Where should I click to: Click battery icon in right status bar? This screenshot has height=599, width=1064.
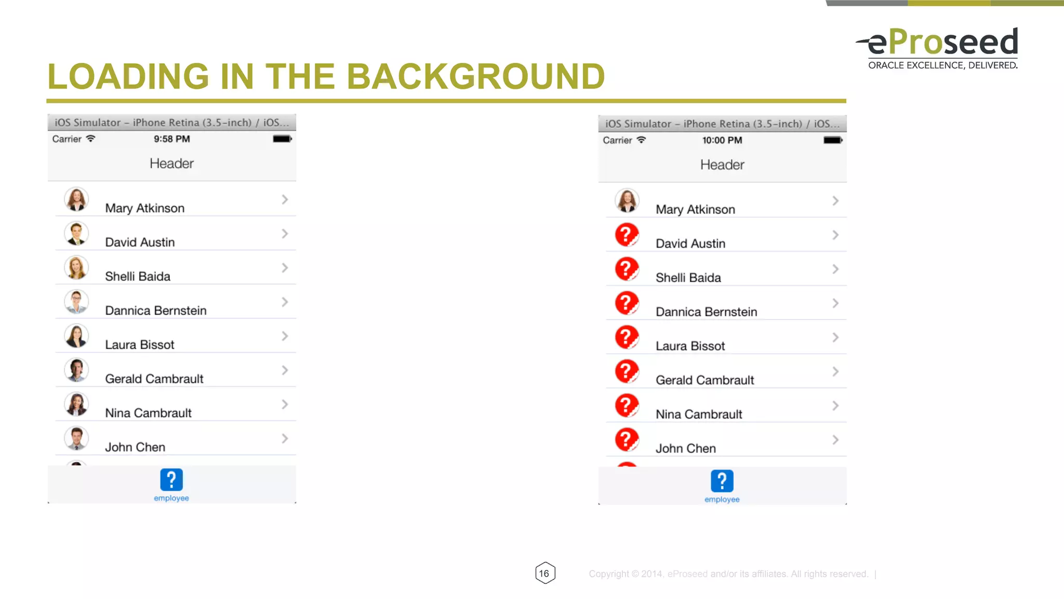pyautogui.click(x=832, y=140)
